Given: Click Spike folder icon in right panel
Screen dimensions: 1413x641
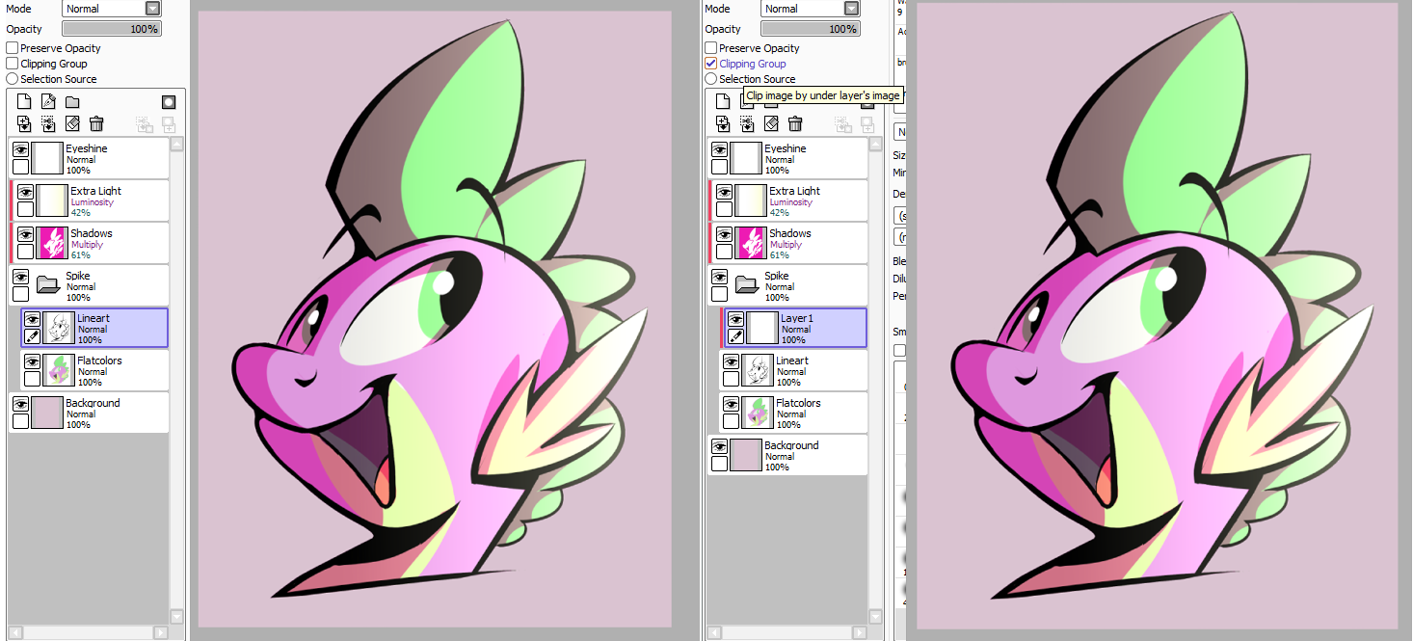Looking at the screenshot, I should pyautogui.click(x=746, y=285).
